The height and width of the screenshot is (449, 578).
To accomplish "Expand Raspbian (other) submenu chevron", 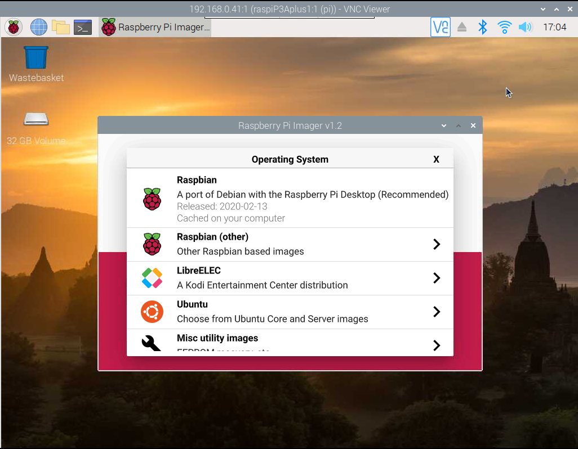I will (437, 244).
